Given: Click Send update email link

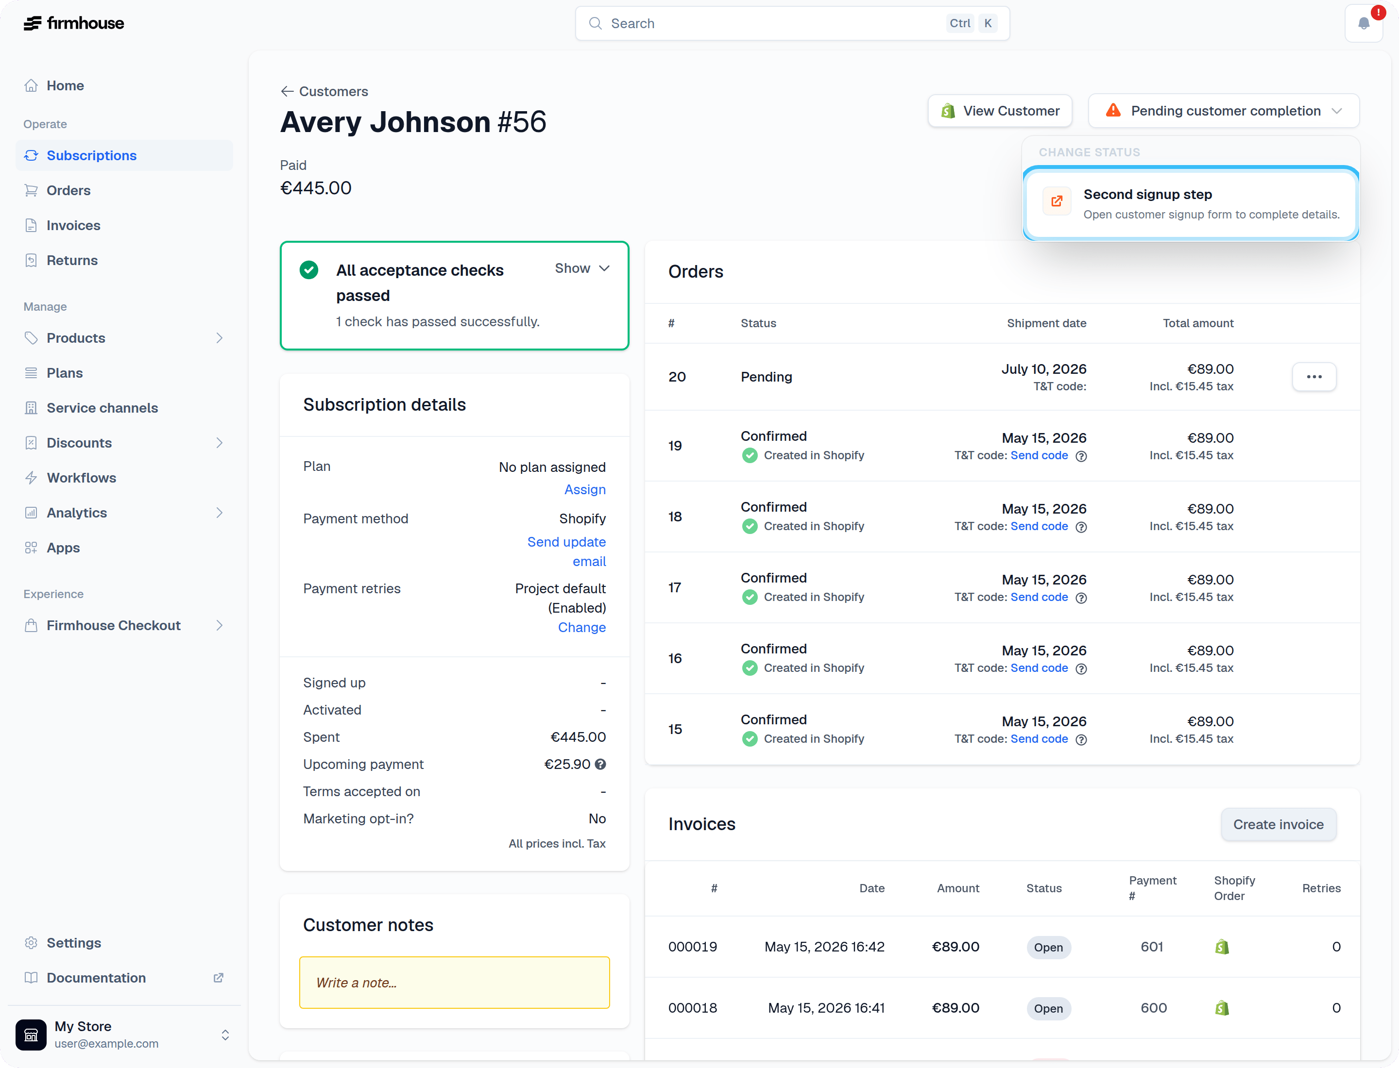Looking at the screenshot, I should [566, 552].
